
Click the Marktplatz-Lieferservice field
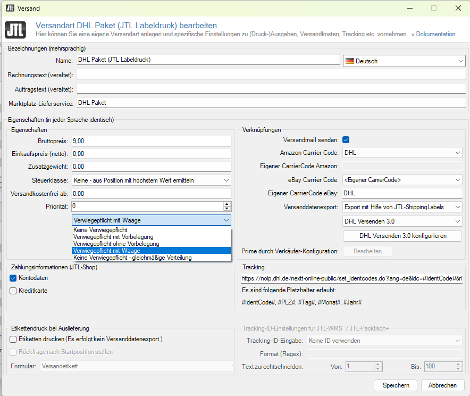271,103
